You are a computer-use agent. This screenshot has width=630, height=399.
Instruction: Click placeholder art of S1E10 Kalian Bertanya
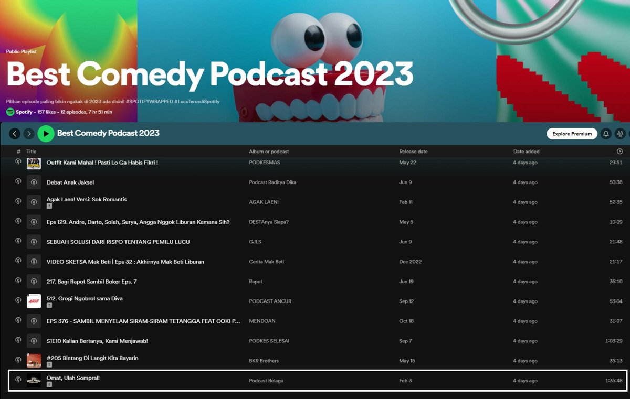tap(34, 341)
